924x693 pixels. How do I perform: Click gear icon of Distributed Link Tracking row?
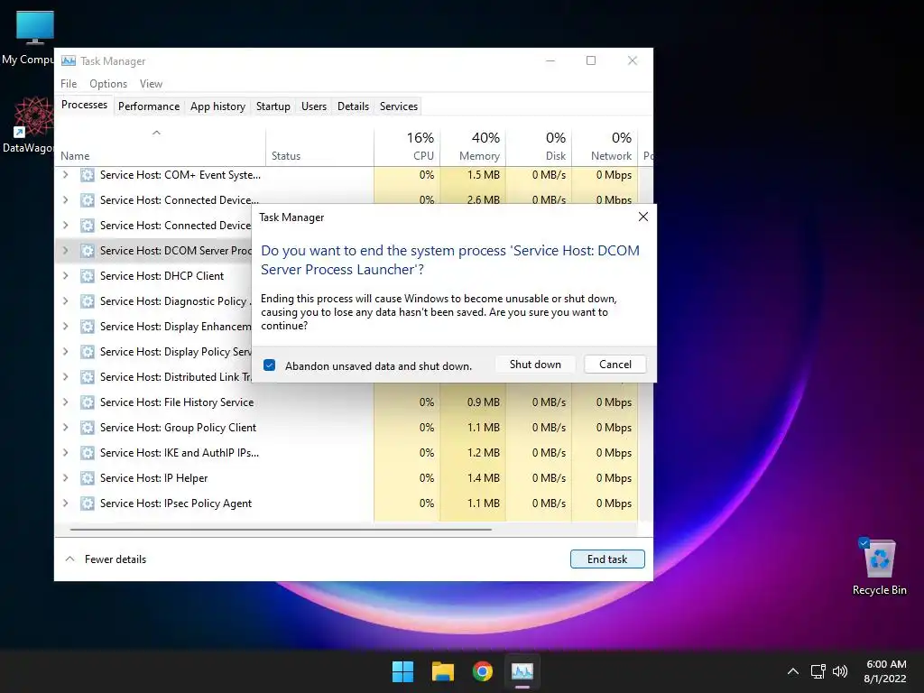pos(88,377)
